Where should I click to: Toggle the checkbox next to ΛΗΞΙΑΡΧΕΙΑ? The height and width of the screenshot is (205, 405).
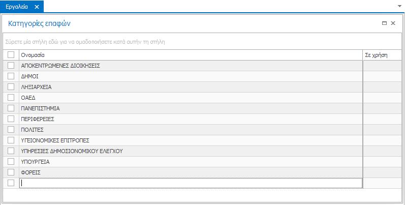point(11,86)
